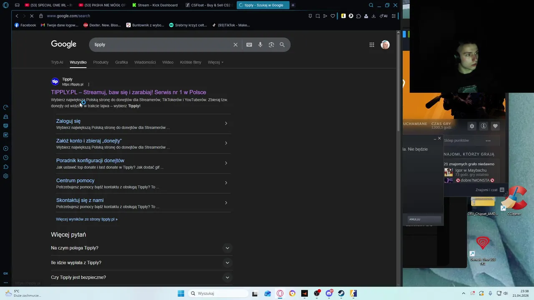The width and height of the screenshot is (534, 300).
Task: Open 'Załóż konto i zbieraj donejty' link
Action: pos(89,141)
